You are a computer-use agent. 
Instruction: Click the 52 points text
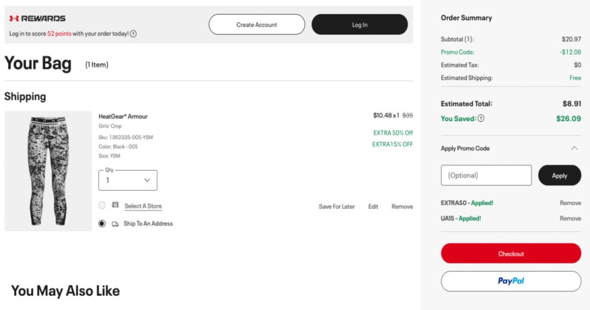(59, 34)
